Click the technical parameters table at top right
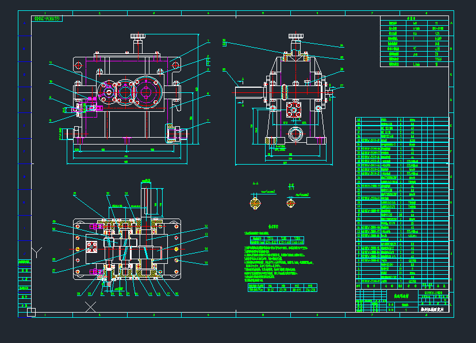 tap(414, 42)
